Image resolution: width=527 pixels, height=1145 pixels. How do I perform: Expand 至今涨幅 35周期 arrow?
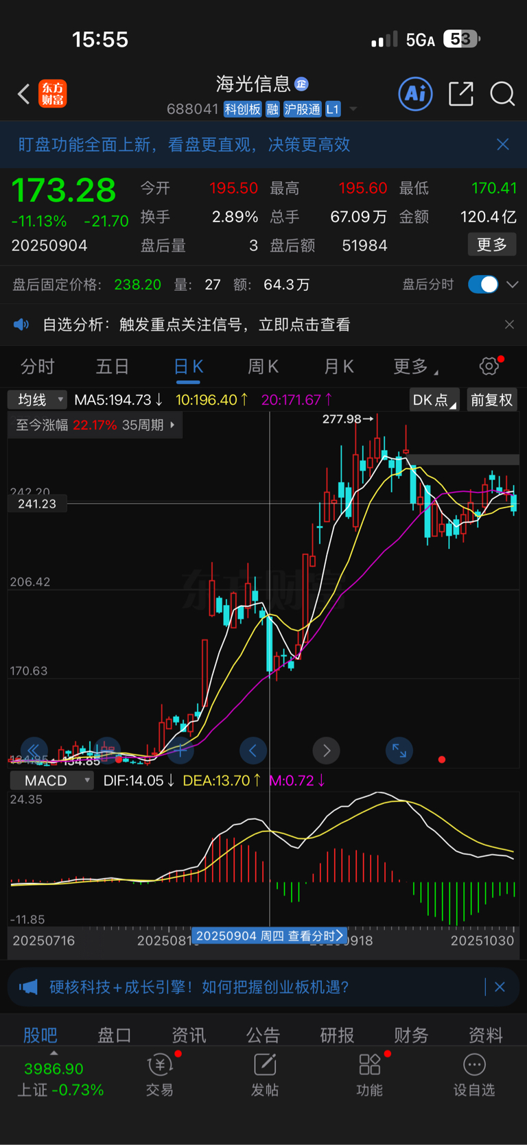[x=173, y=425]
